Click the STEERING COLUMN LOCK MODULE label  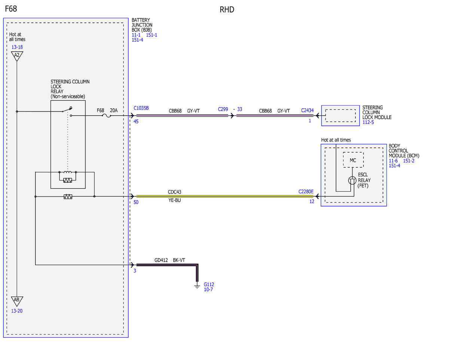click(x=377, y=112)
